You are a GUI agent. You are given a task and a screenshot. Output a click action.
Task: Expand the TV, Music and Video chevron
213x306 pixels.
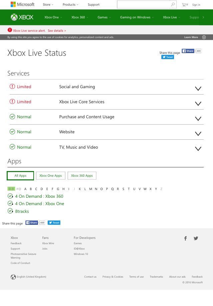point(198,149)
